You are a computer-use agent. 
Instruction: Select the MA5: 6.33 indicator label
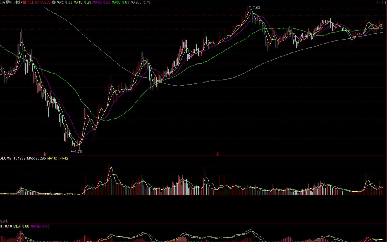[64, 2]
